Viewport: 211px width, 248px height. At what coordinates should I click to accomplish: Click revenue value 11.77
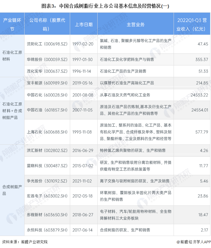204,166
